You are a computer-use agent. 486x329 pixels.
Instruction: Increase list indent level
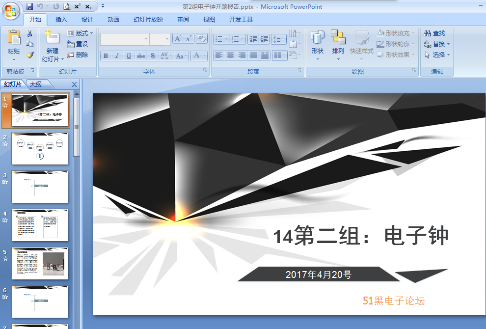click(x=265, y=39)
